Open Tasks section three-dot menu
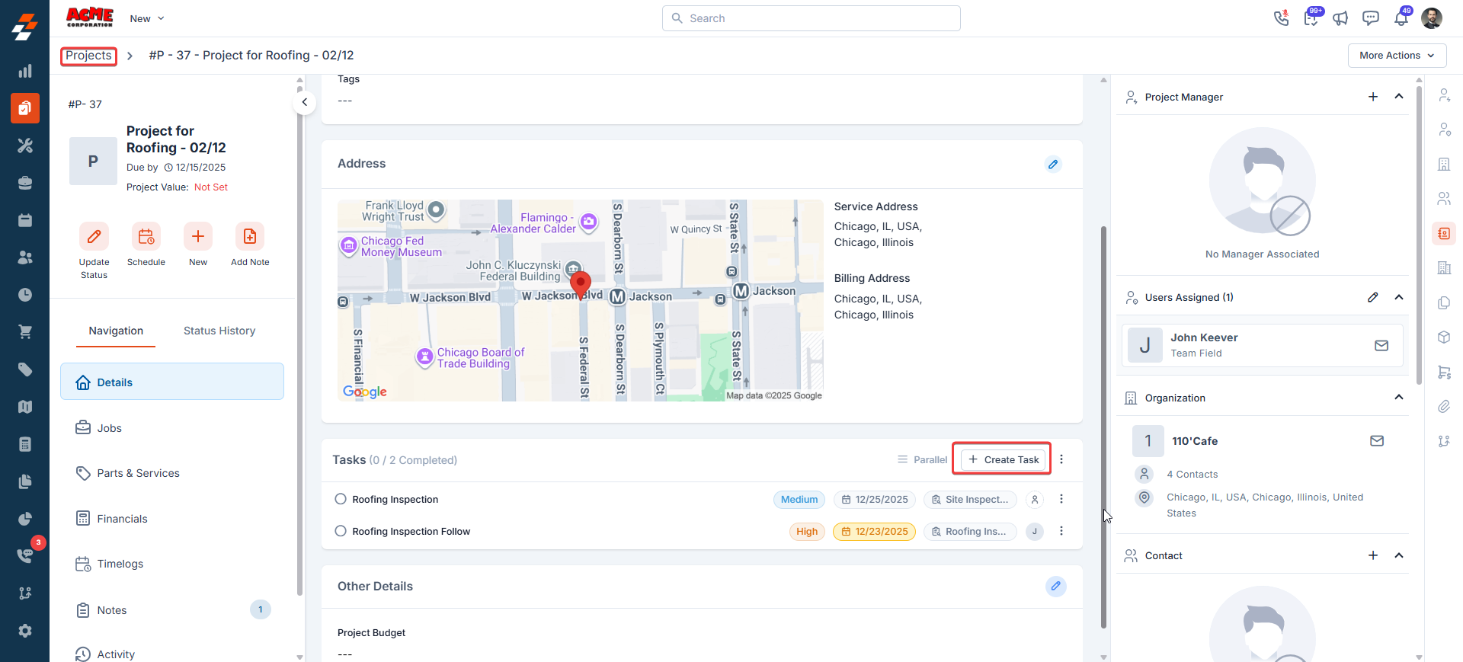The image size is (1463, 662). coord(1061,459)
